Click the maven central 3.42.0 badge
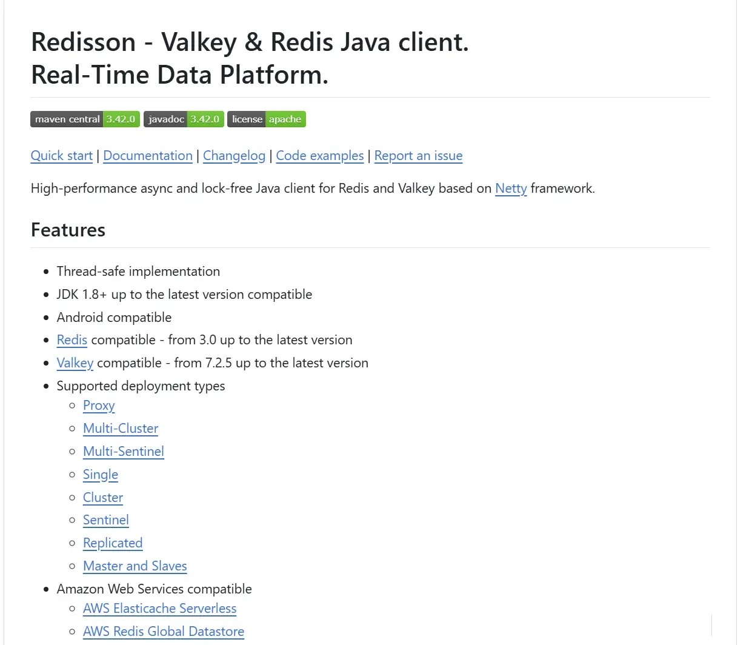 [85, 119]
